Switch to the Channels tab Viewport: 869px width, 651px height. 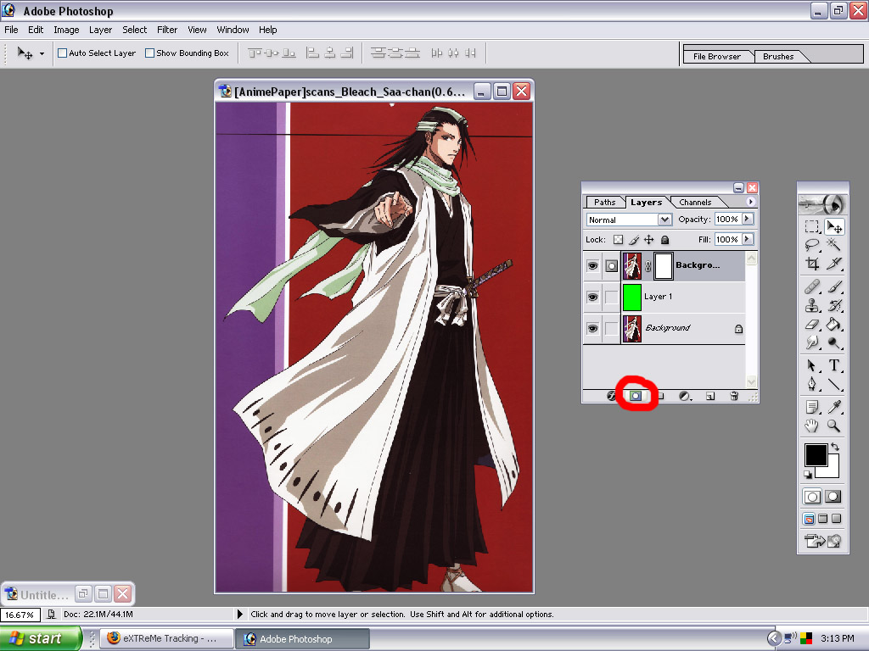click(695, 203)
